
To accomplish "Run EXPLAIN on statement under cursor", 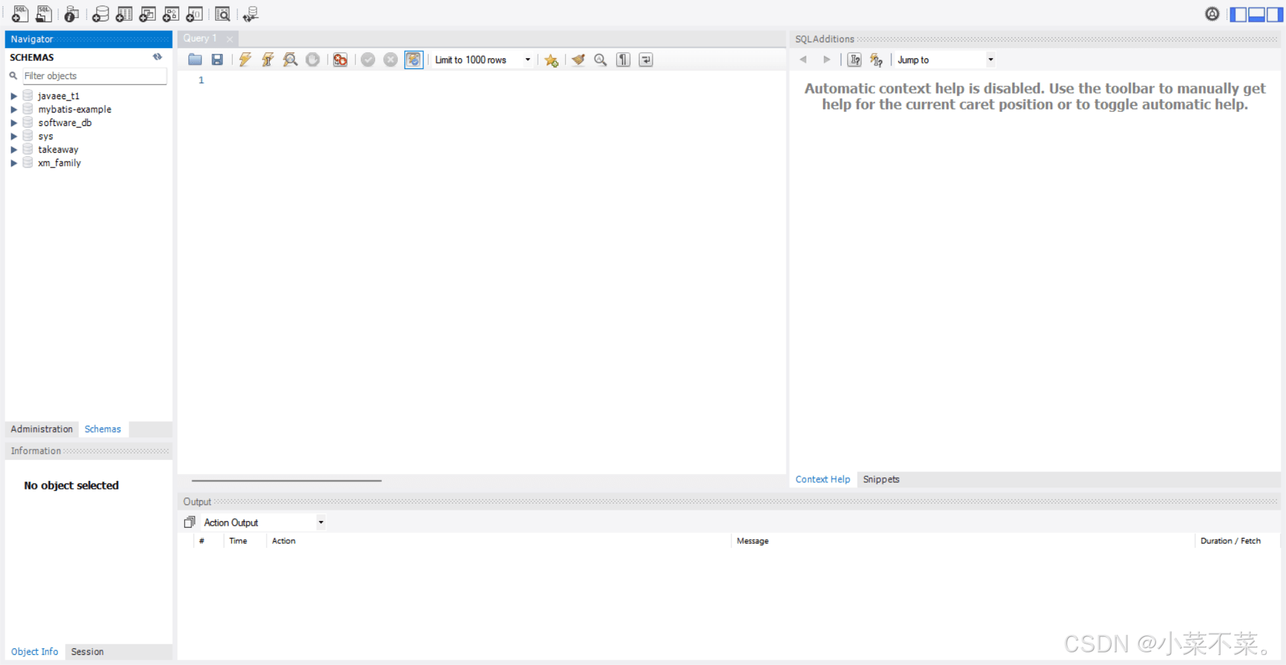I will 290,60.
